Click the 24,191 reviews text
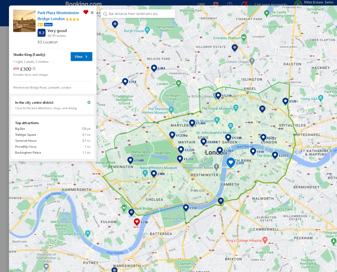This screenshot has width=337, height=272. pyautogui.click(x=57, y=36)
